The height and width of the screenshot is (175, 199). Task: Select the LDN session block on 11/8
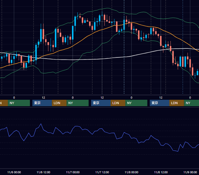pyautogui.click(x=177, y=103)
